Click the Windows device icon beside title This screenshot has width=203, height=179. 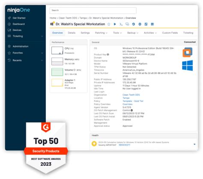pyautogui.click(x=52, y=24)
